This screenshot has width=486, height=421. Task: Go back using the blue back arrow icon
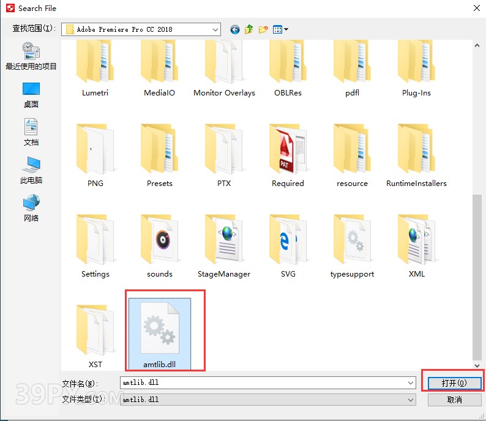click(x=235, y=29)
